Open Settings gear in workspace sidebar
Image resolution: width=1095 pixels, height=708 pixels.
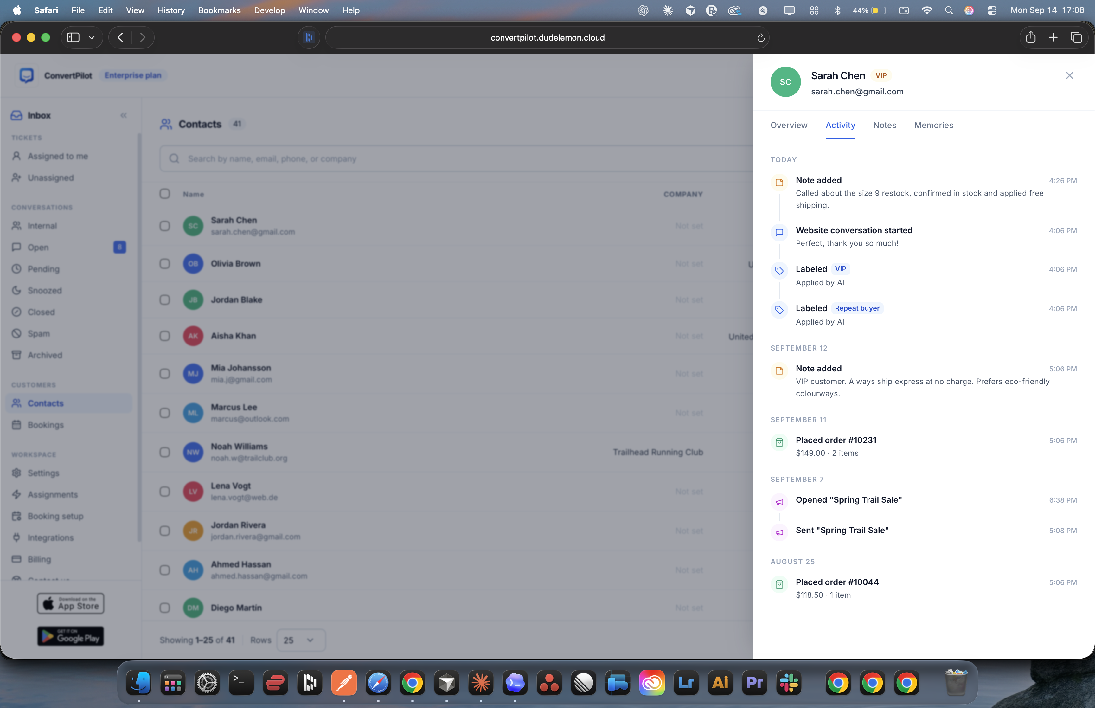pyautogui.click(x=16, y=473)
